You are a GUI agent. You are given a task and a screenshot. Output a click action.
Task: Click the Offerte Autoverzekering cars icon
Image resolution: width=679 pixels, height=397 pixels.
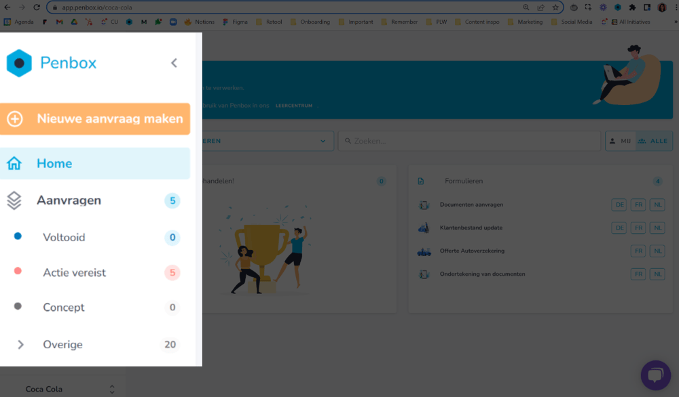pyautogui.click(x=424, y=251)
